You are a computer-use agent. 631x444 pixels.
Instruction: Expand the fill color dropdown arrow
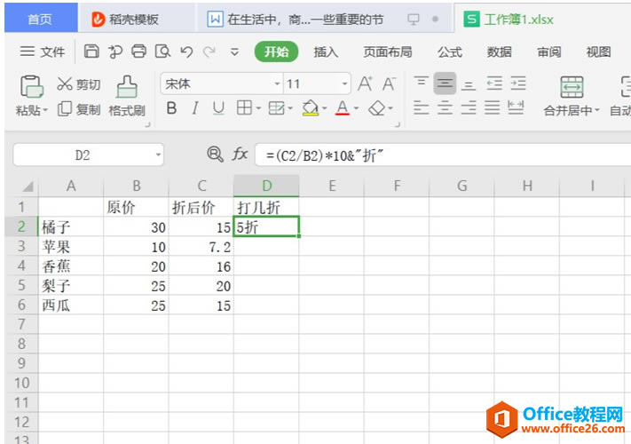[x=324, y=108]
